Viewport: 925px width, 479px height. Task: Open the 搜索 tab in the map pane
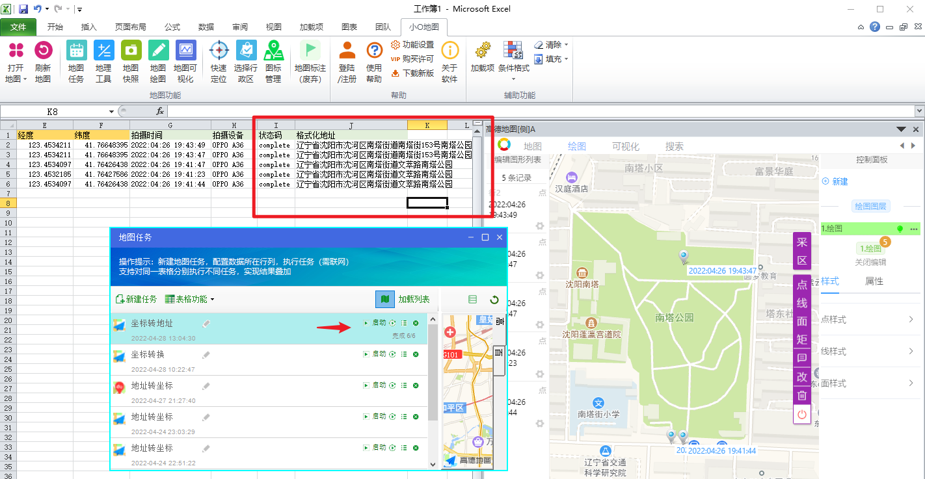click(x=675, y=146)
